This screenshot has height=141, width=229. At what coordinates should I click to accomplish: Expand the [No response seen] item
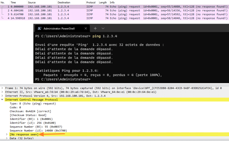coord(7,134)
